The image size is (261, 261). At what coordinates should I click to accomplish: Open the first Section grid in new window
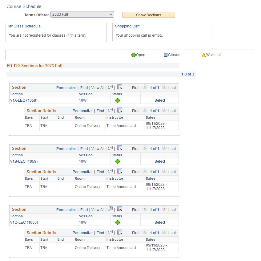[110, 87]
